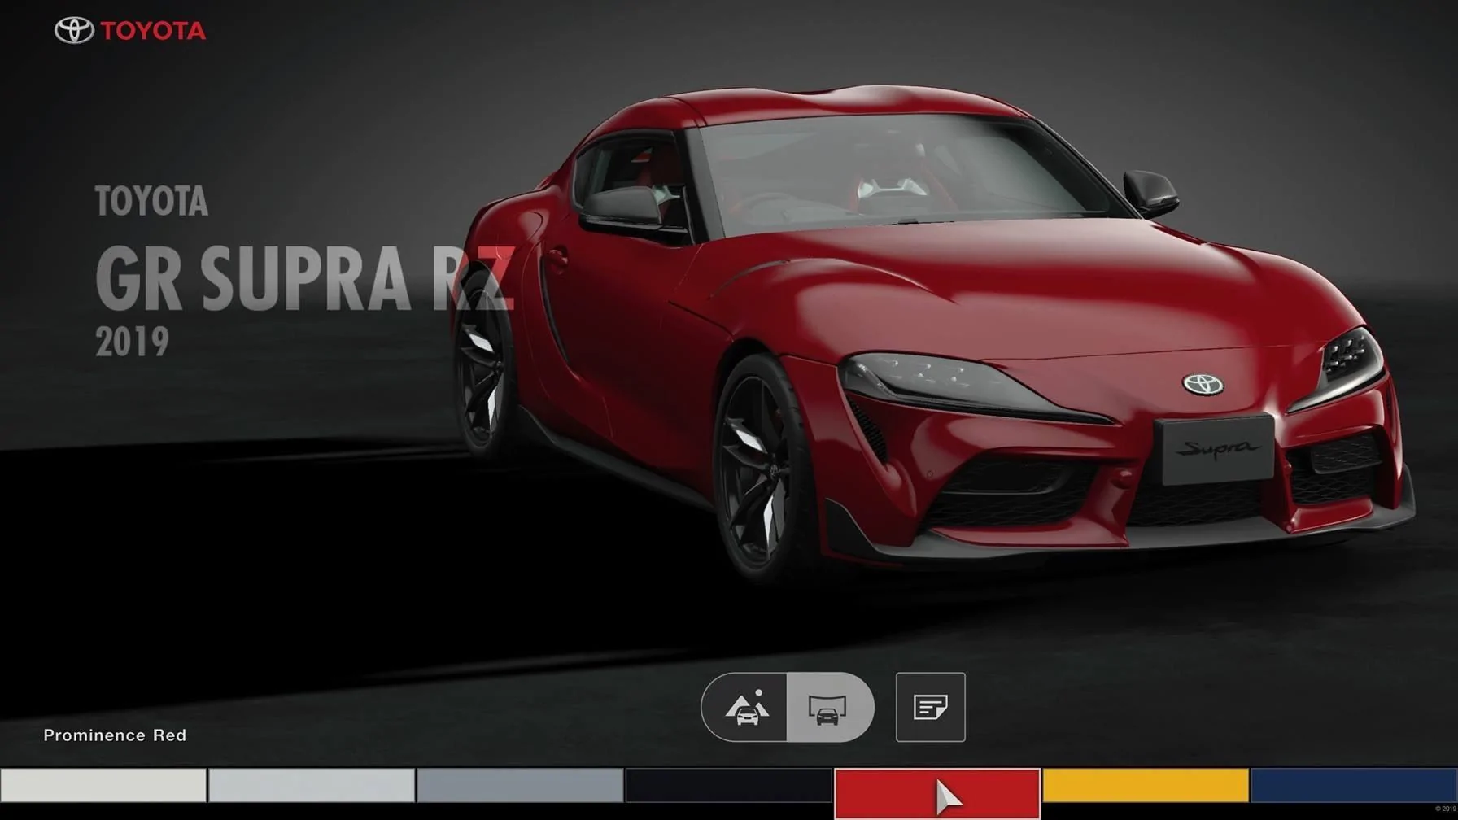Switch to the scenery car view icon
The height and width of the screenshot is (820, 1458).
pos(744,707)
